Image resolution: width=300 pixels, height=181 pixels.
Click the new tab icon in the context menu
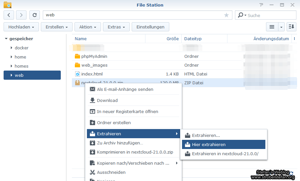click(x=92, y=111)
